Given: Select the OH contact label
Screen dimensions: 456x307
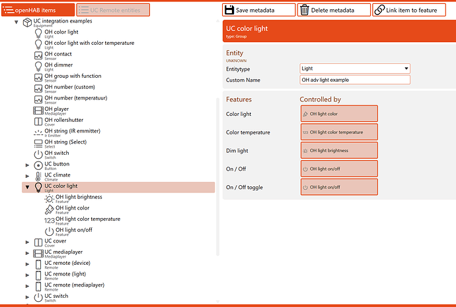Looking at the screenshot, I should (58, 54).
